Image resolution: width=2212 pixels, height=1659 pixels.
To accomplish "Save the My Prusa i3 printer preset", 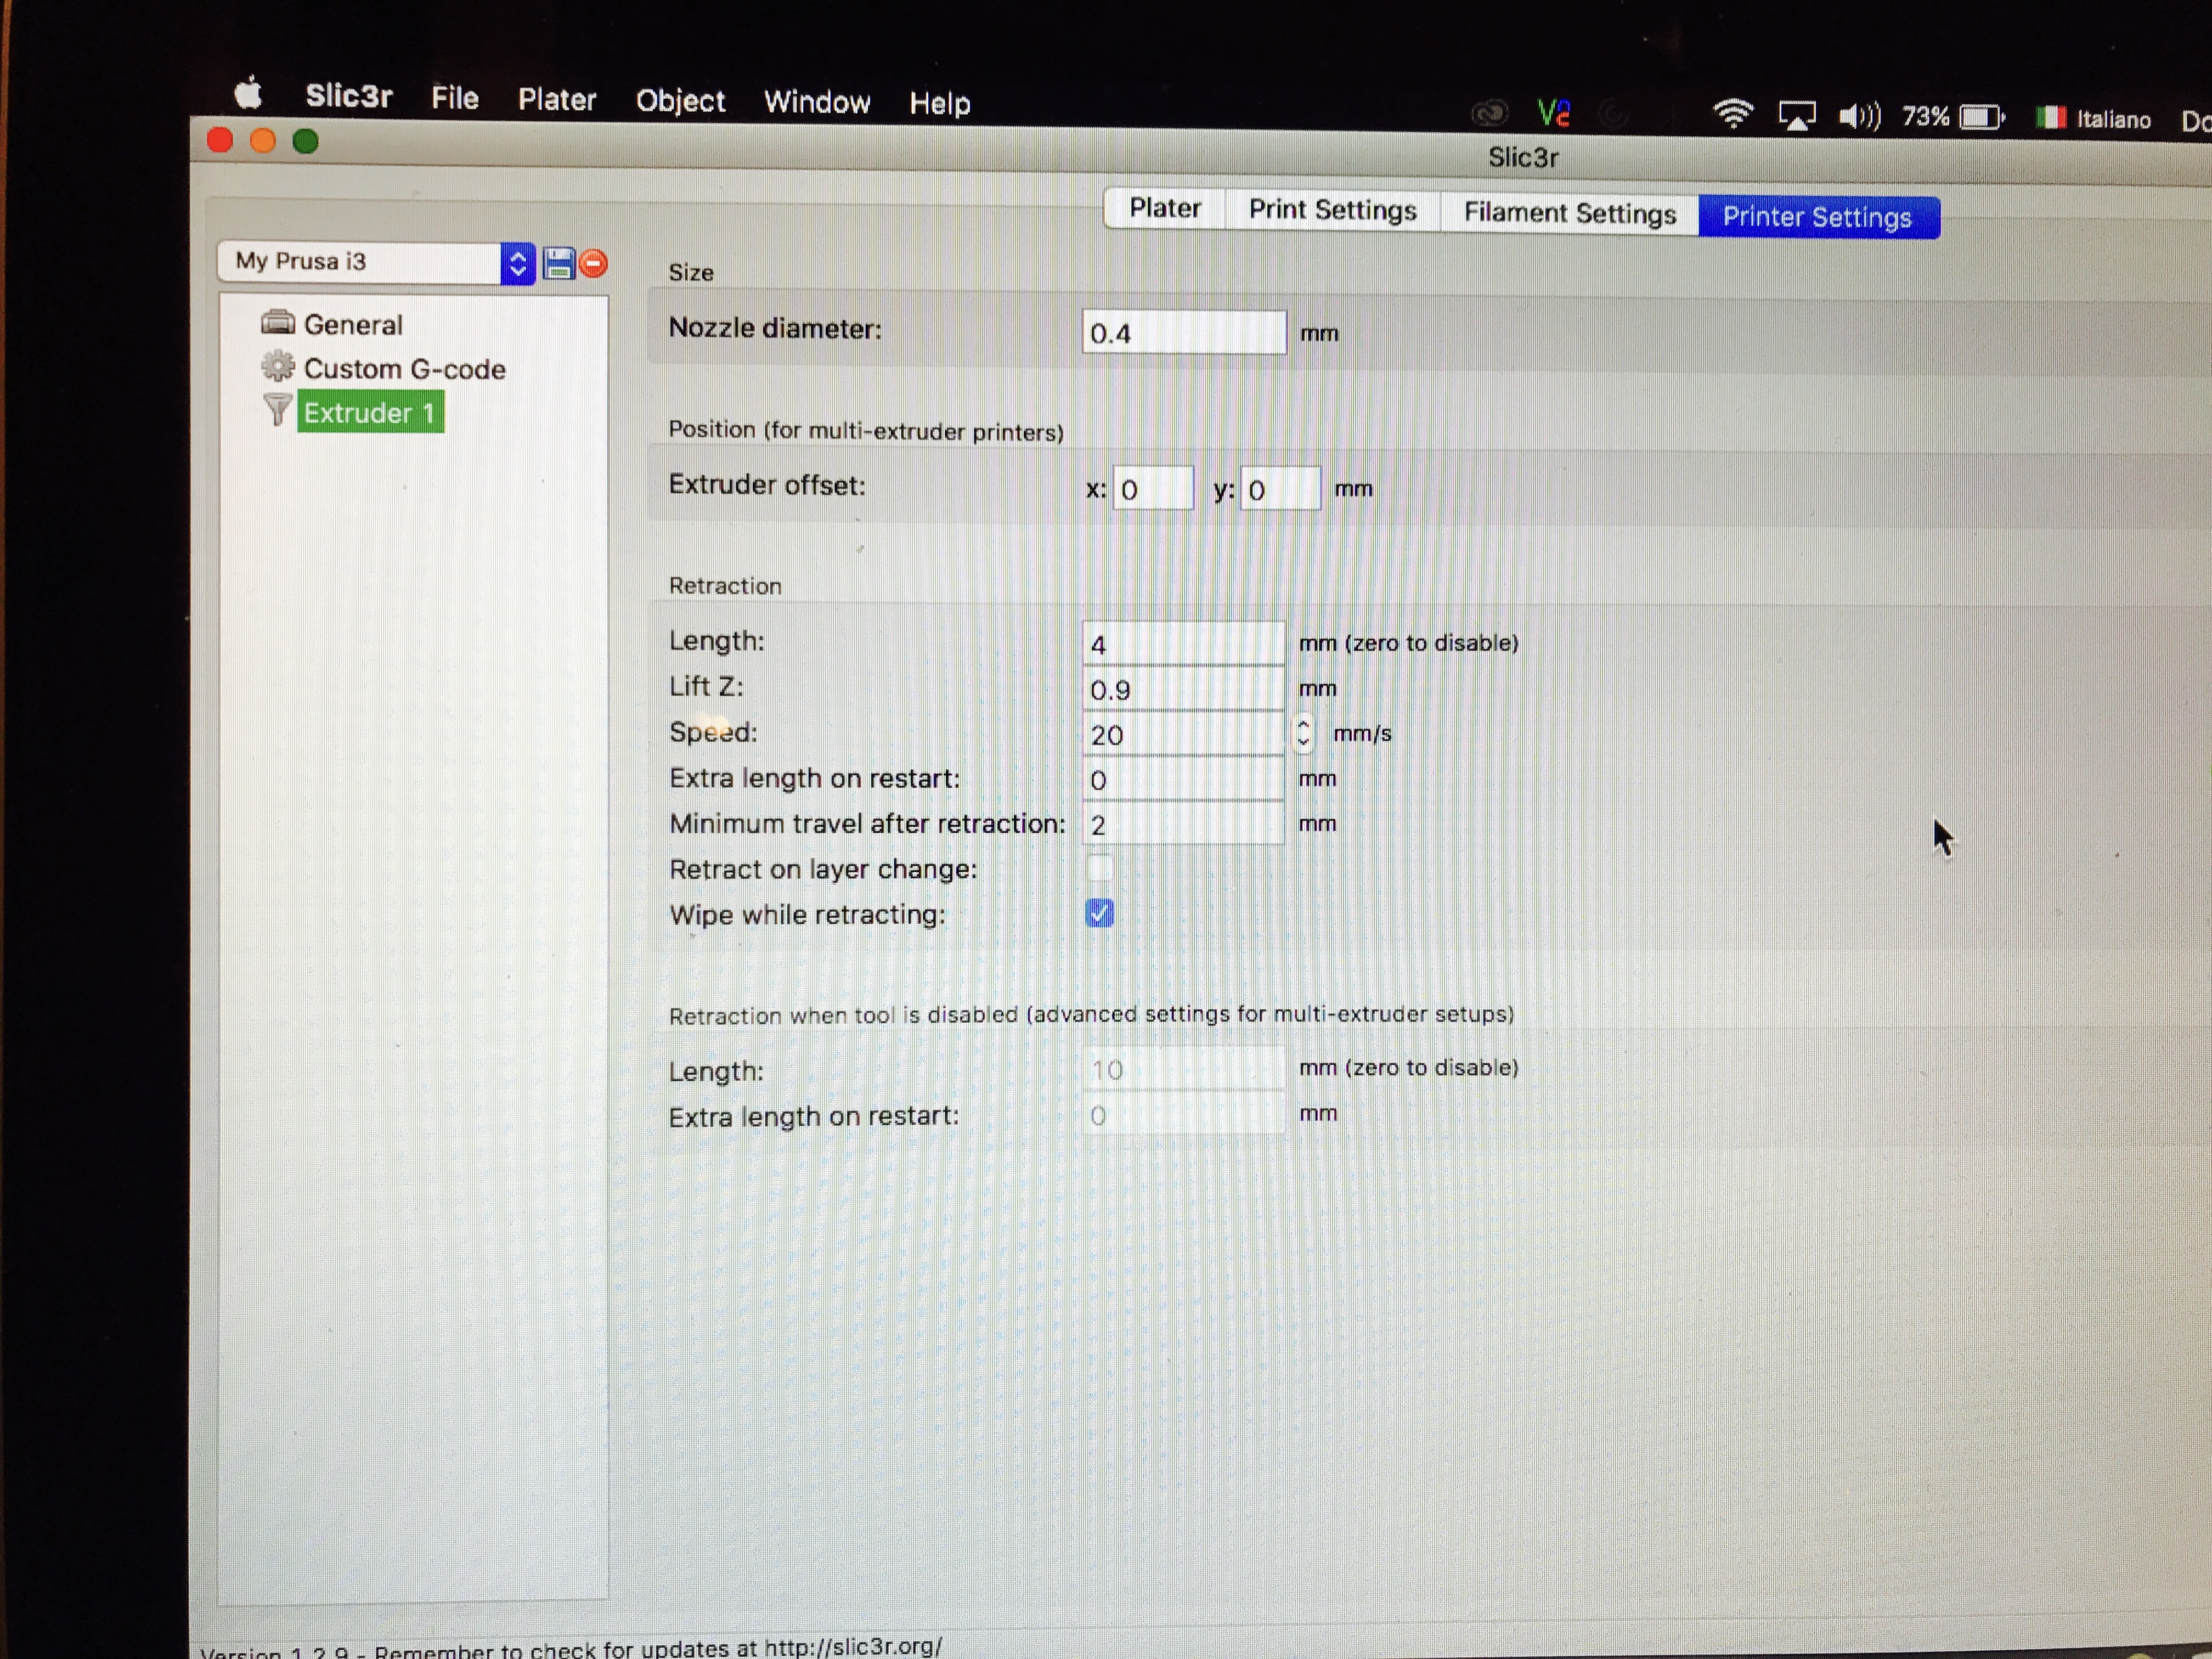I will 558,264.
